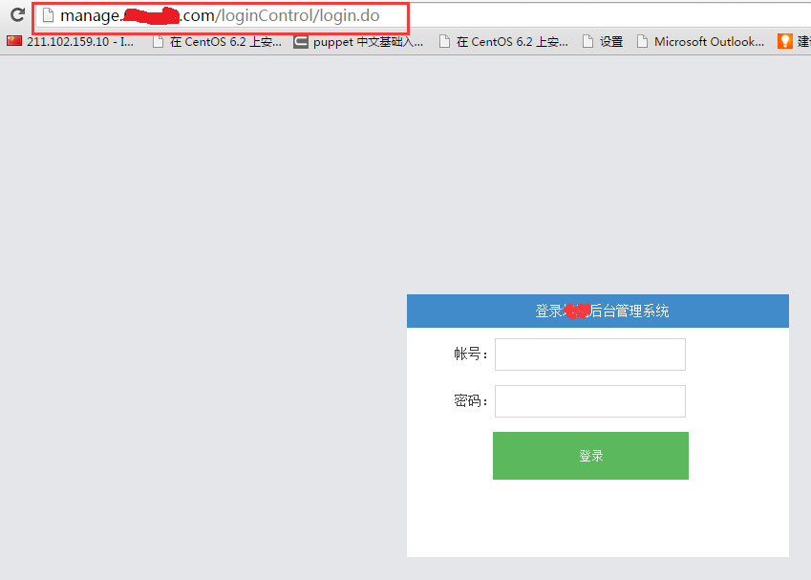Click the red favicon of the 211.102.159.10 bookmark
The height and width of the screenshot is (580, 811).
coord(12,41)
